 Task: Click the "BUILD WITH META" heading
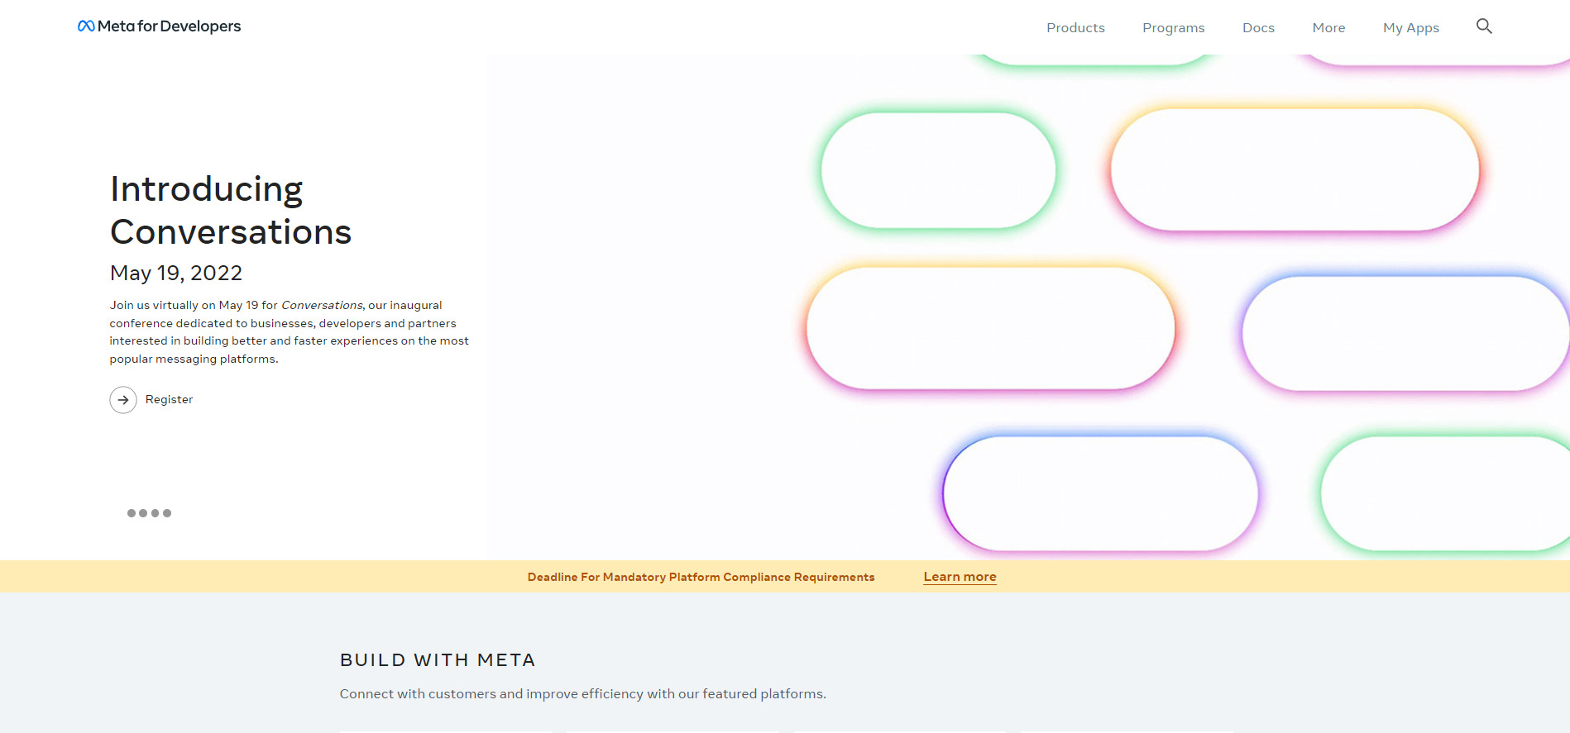[x=438, y=660]
